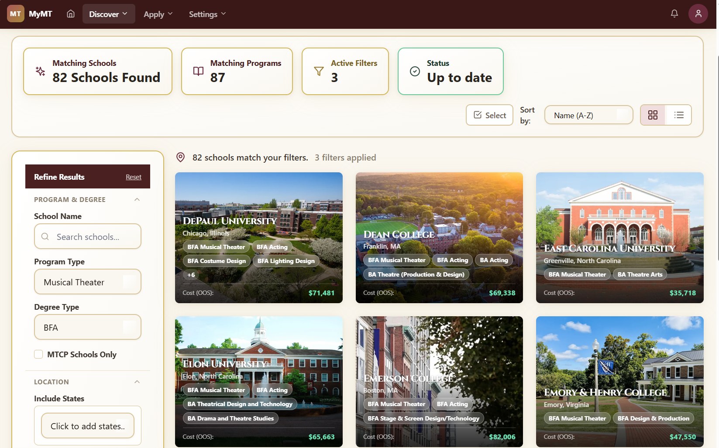Open the Program Type Musical Theater dropdown
This screenshot has width=719, height=448.
click(x=88, y=282)
